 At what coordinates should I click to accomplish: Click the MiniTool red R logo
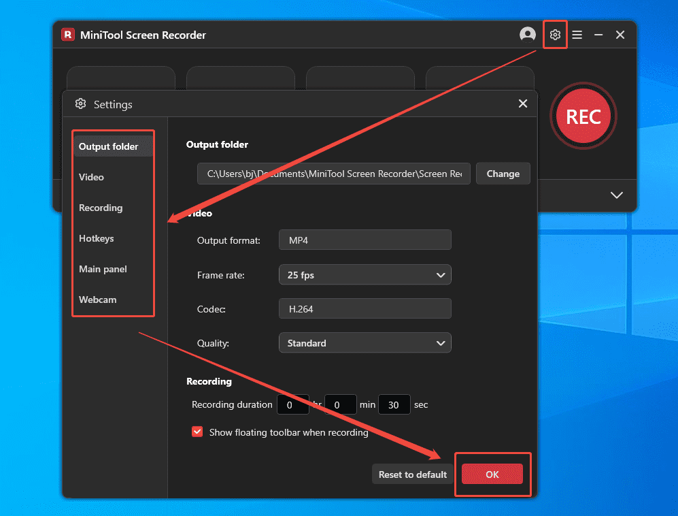tap(68, 35)
